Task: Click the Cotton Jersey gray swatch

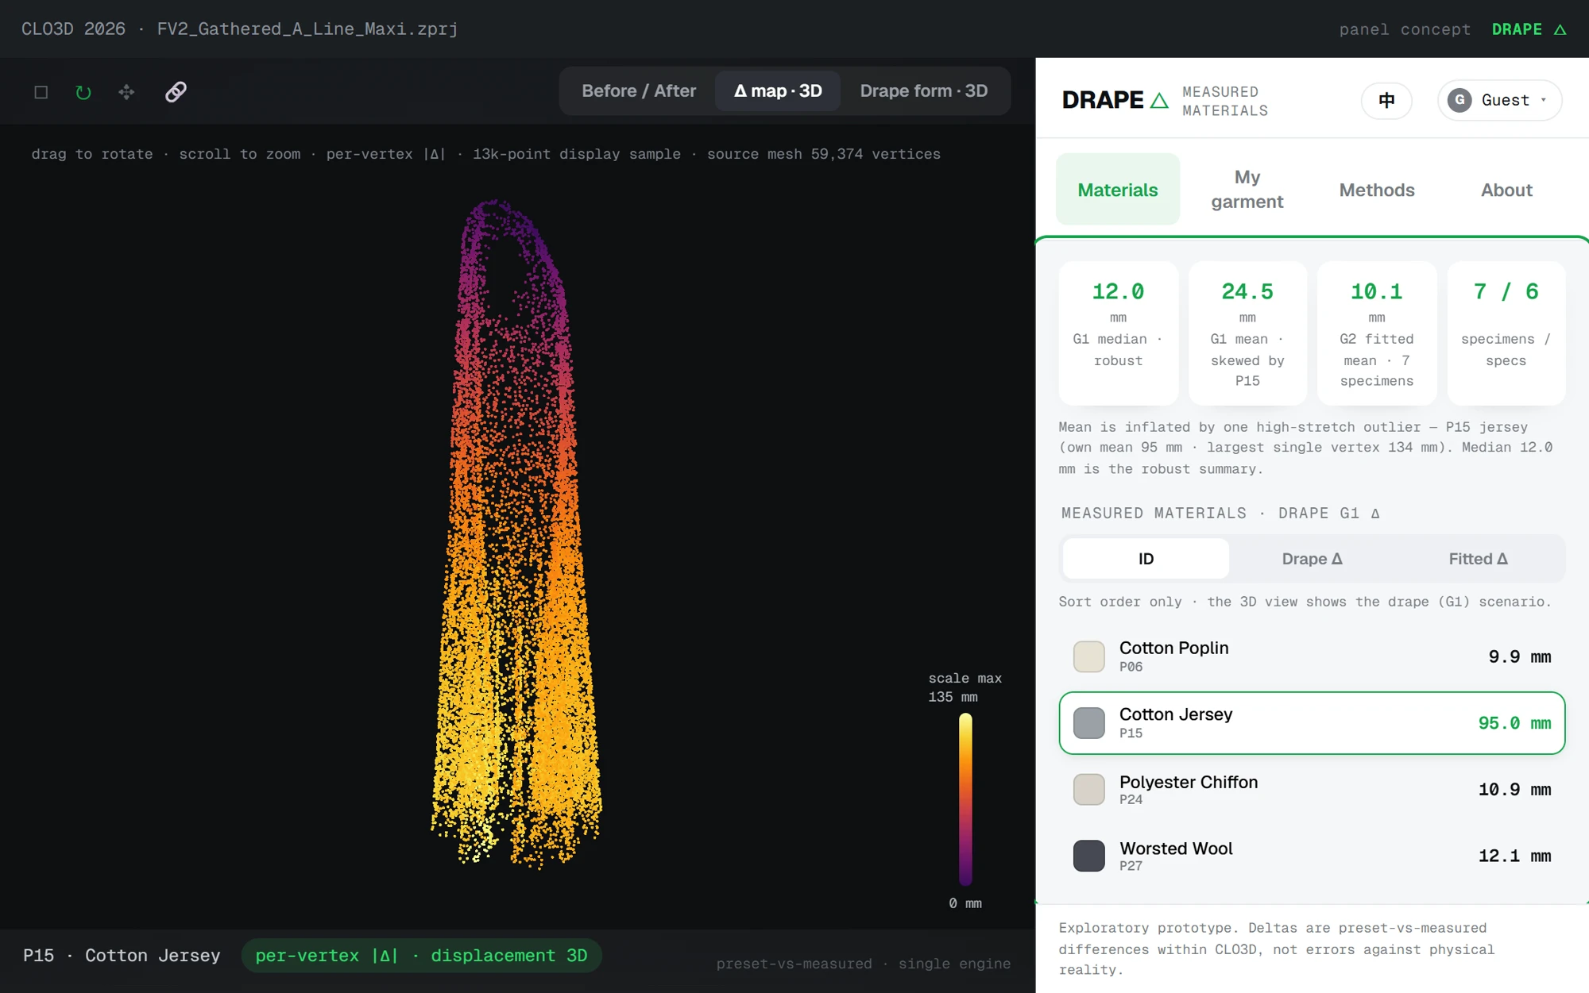Action: [x=1088, y=723]
